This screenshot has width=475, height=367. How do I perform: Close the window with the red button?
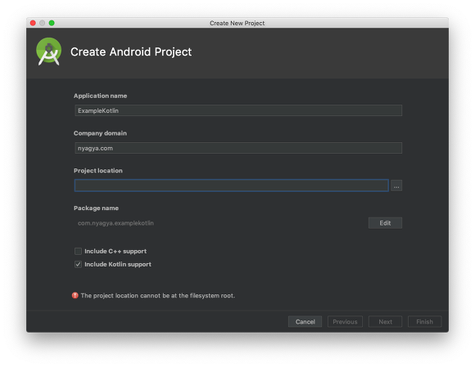point(33,23)
